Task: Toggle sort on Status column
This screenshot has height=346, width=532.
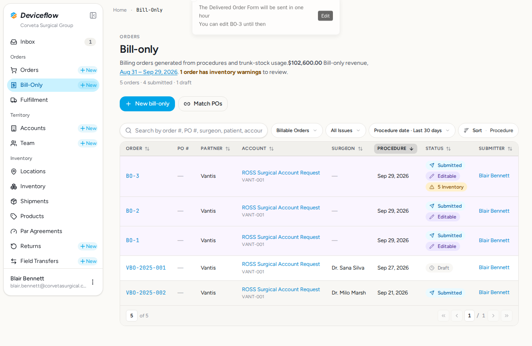Action: tap(448, 149)
